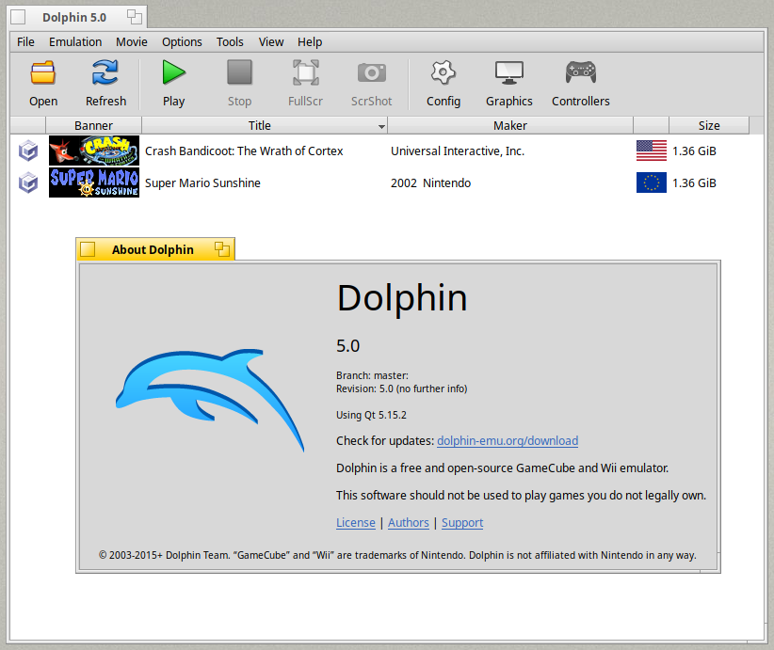This screenshot has width=774, height=650.
Task: Sort by the Maker column header
Action: coord(510,126)
